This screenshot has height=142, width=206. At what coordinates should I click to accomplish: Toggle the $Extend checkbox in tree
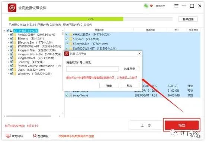tap(12, 38)
